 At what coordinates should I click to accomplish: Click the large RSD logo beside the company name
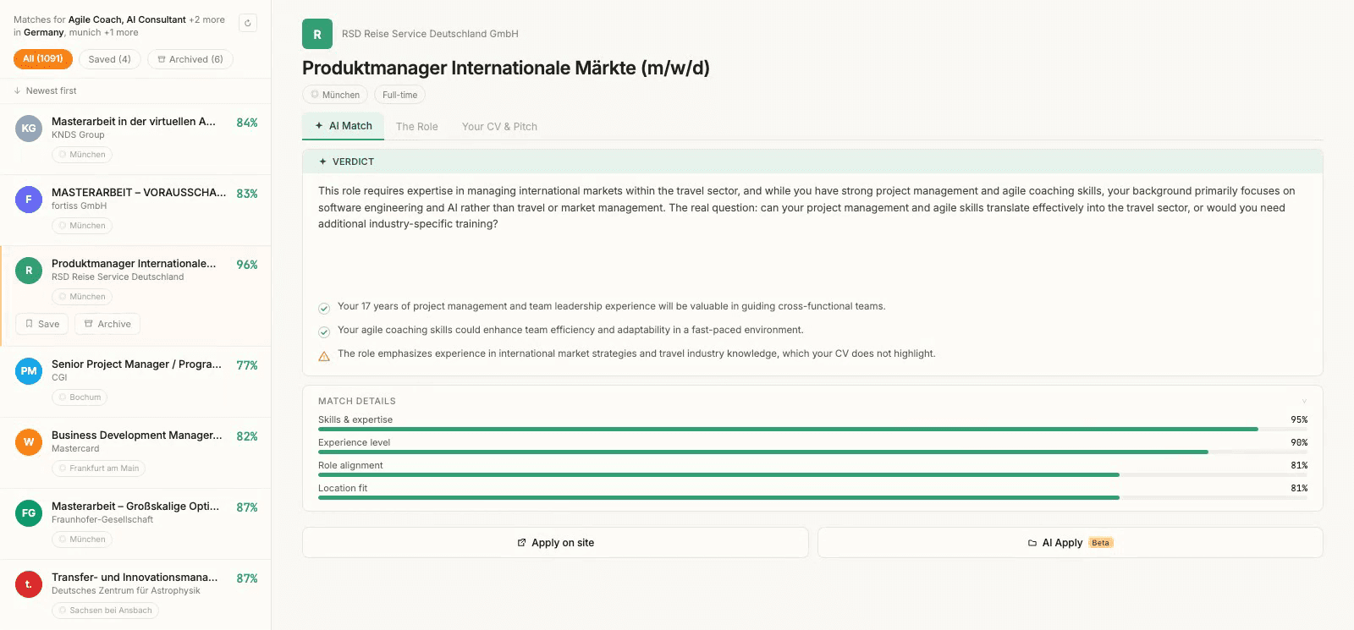[317, 35]
